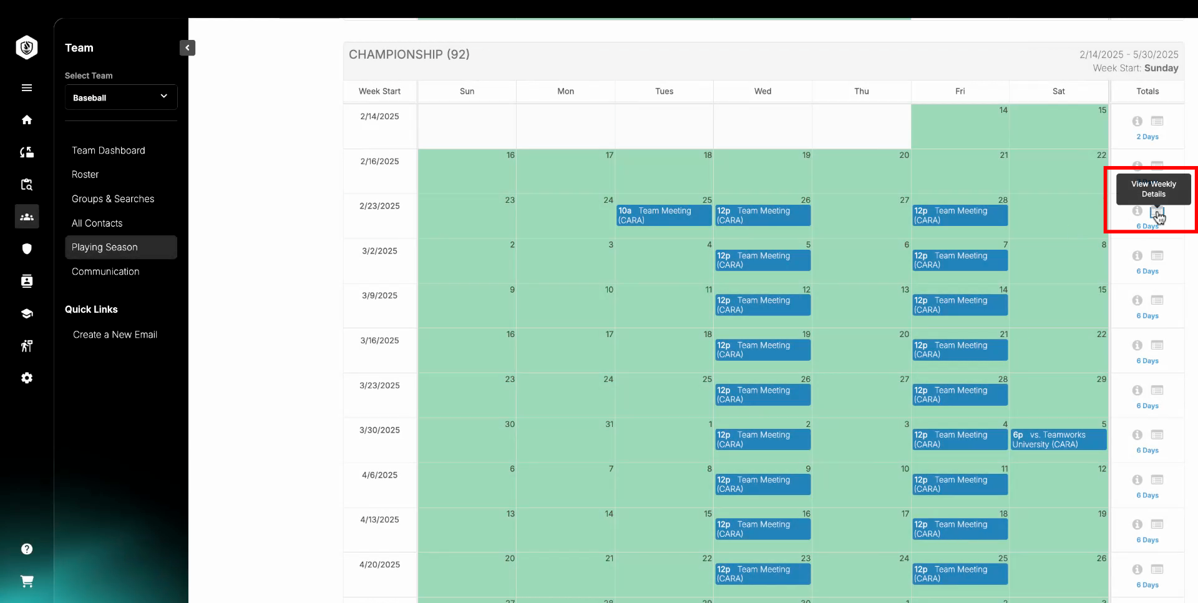
Task: Open the graduation cap icon
Action: 27,313
